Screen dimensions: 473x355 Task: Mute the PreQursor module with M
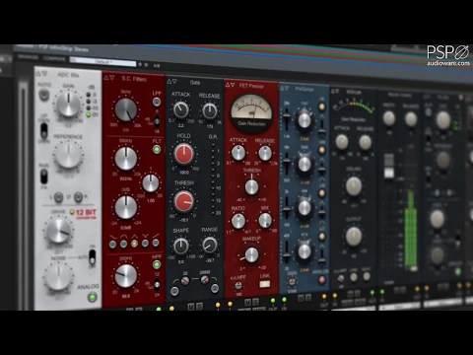tap(301, 298)
